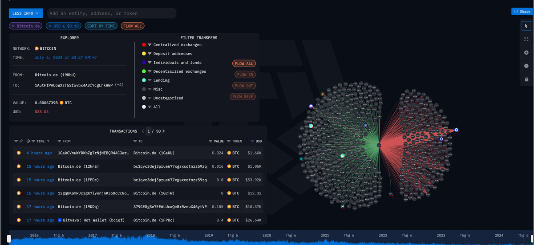Click the purple USD column filter icon
534x245 pixels.
pyautogui.click(x=252, y=141)
